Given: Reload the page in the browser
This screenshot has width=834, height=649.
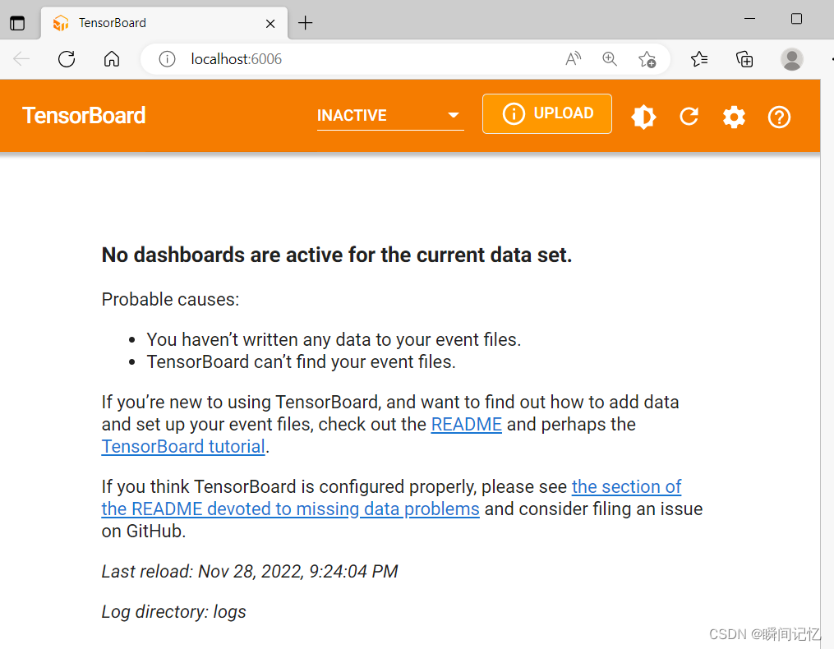Looking at the screenshot, I should point(67,58).
